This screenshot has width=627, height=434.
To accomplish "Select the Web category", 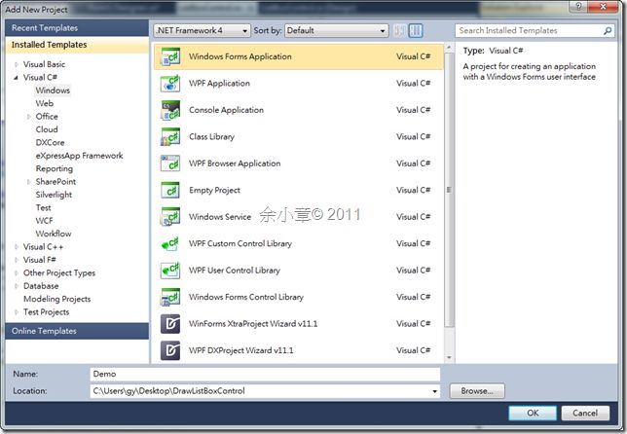I will pyautogui.click(x=45, y=103).
